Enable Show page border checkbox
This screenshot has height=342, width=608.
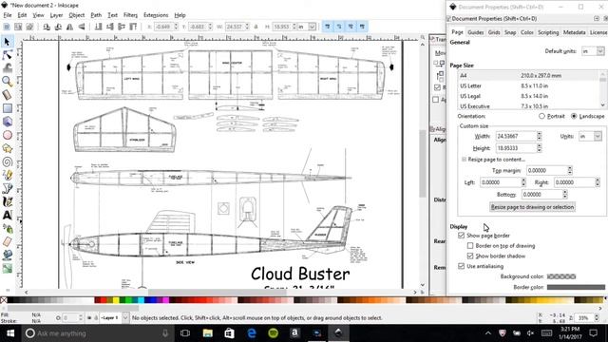(461, 236)
